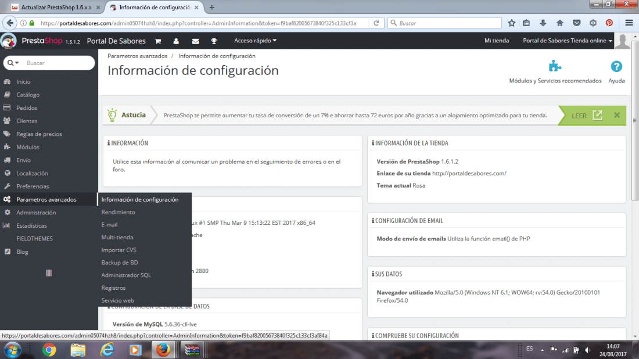Click volume speaker icon in system tray
The height and width of the screenshot is (359, 639).
click(x=588, y=350)
